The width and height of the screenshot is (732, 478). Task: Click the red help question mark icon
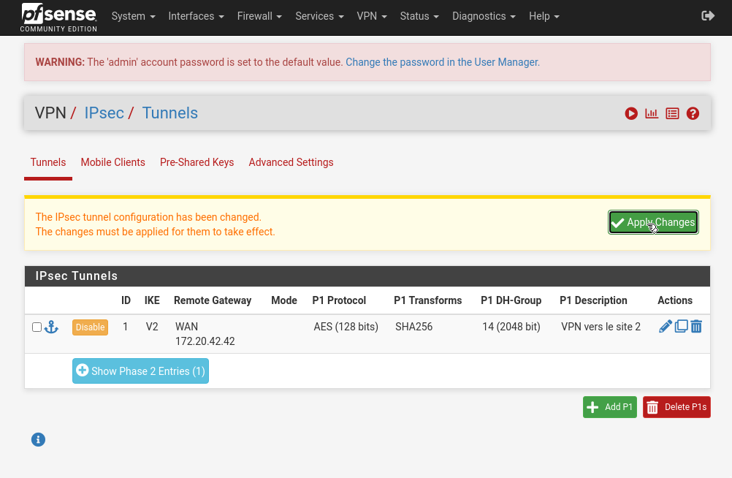tap(693, 113)
